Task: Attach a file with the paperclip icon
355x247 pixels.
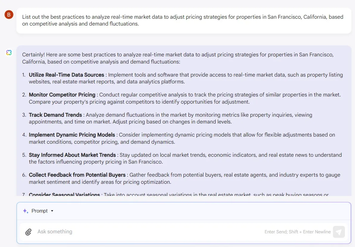Action: click(x=28, y=232)
